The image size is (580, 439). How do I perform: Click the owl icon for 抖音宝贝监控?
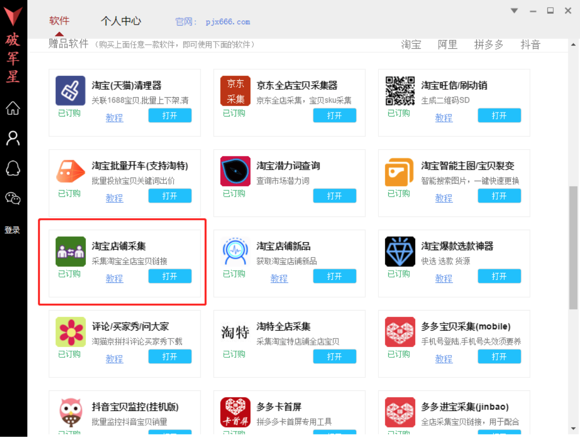70,412
